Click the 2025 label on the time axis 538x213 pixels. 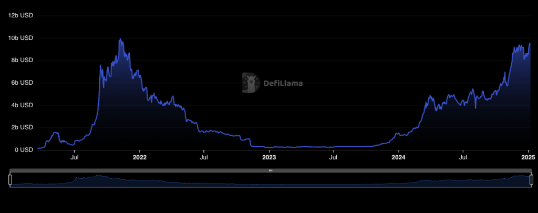(528, 157)
